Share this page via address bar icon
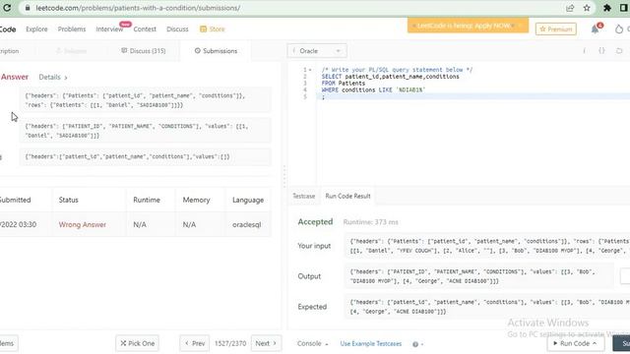The image size is (630, 354). coord(570,8)
